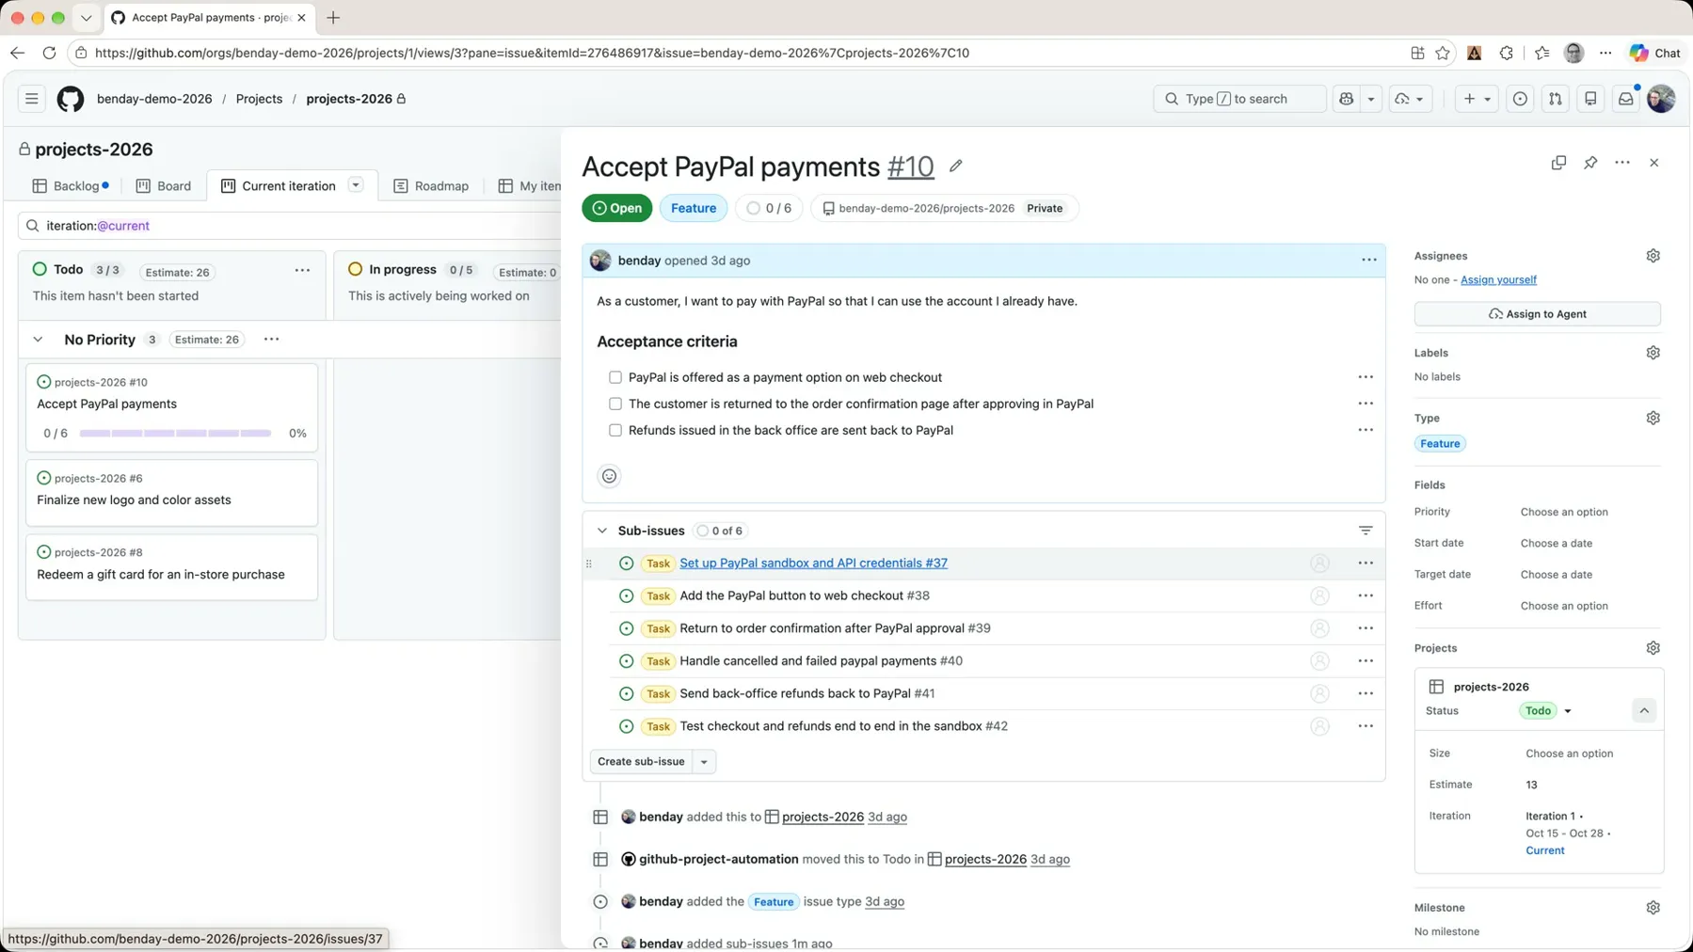This screenshot has width=1693, height=952.
Task: Pin the issue side panel
Action: pos(1590,163)
